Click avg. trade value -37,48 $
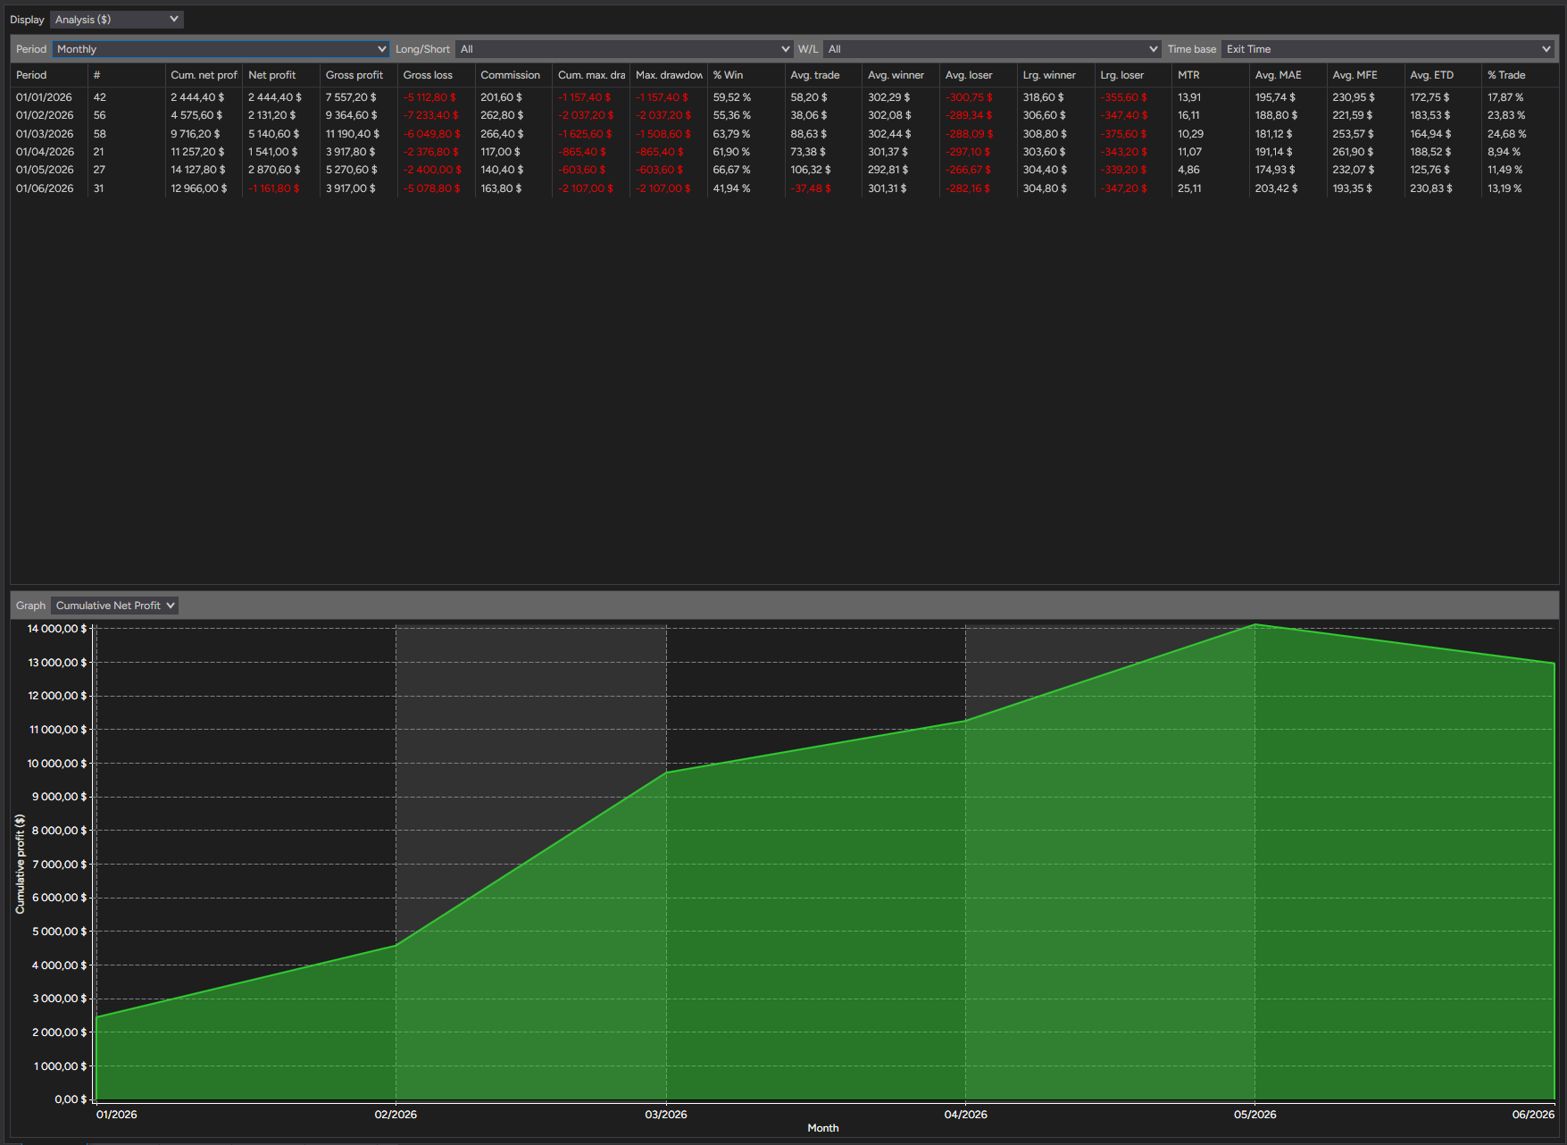Screen dimensions: 1567x1145 [811, 188]
